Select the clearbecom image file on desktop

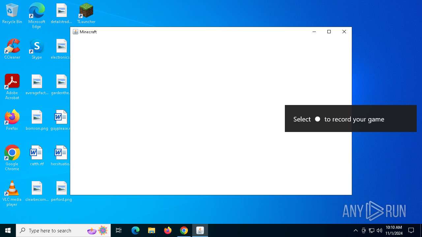(37, 192)
